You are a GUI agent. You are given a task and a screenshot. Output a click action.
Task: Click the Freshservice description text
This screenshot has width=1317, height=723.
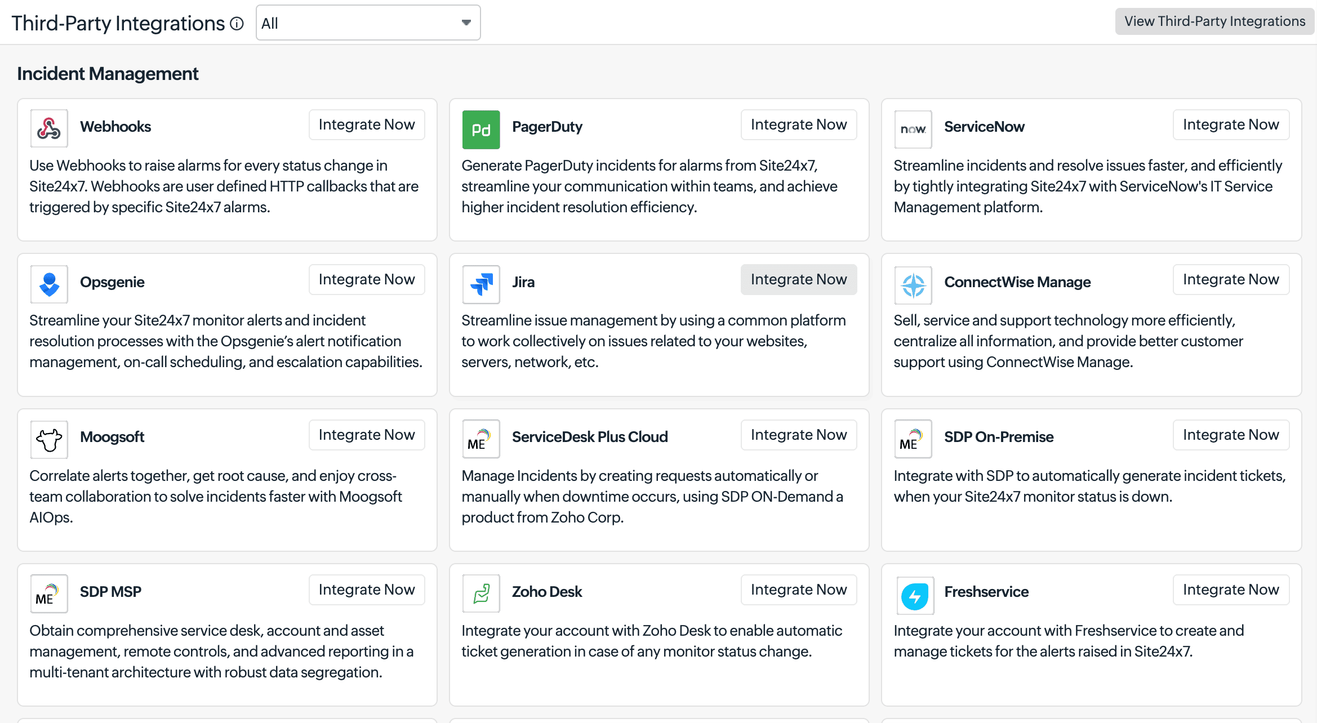point(1069,641)
